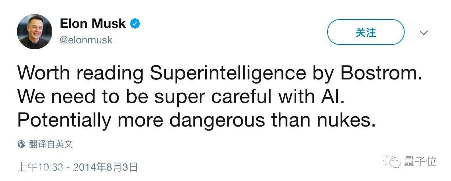This screenshot has width=451, height=181.
Task: Click the 2014年8月3日 date text
Action: point(105,167)
